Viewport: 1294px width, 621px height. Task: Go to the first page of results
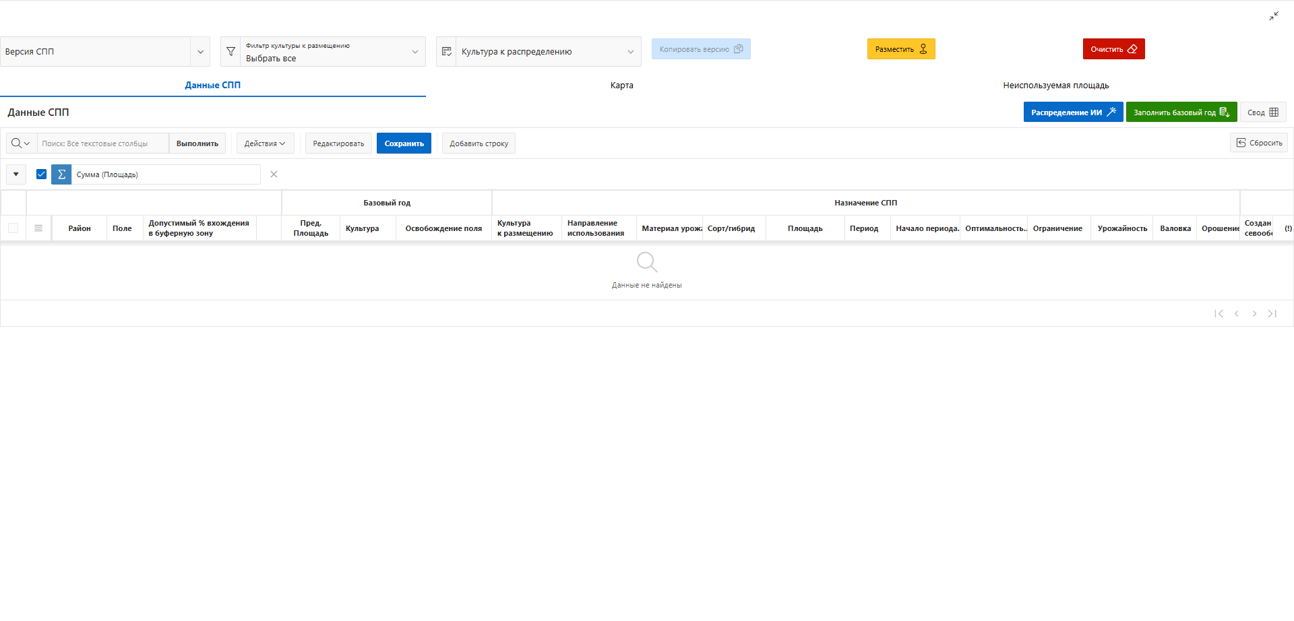coord(1219,314)
